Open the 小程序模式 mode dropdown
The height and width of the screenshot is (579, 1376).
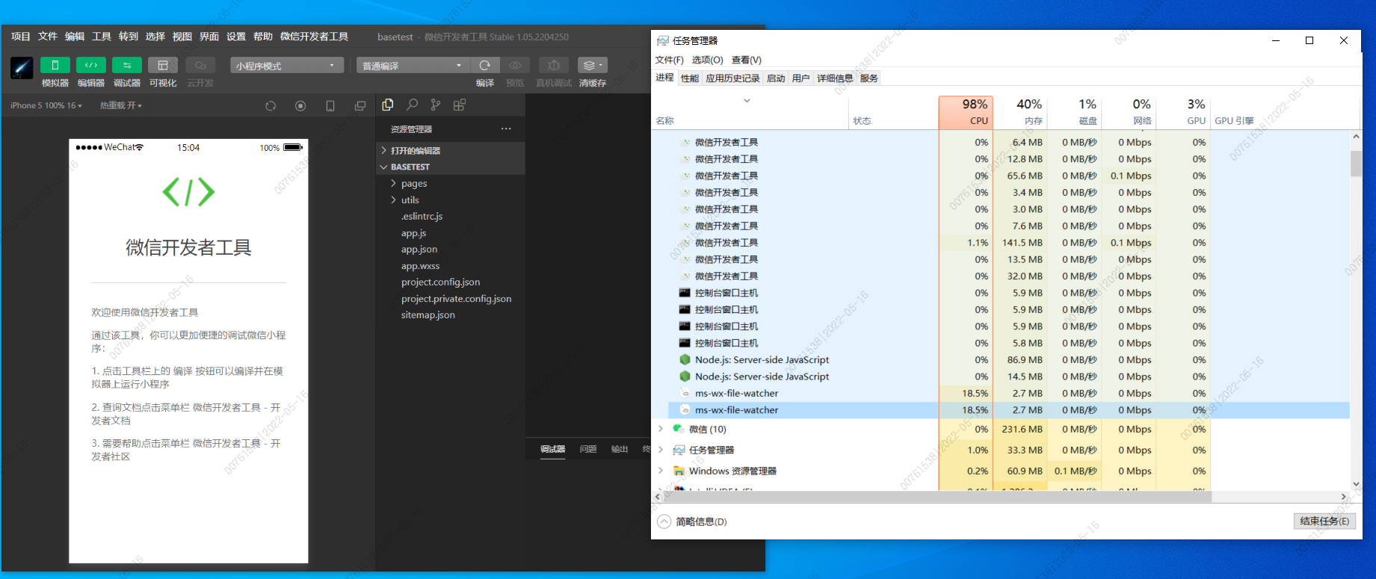(286, 66)
